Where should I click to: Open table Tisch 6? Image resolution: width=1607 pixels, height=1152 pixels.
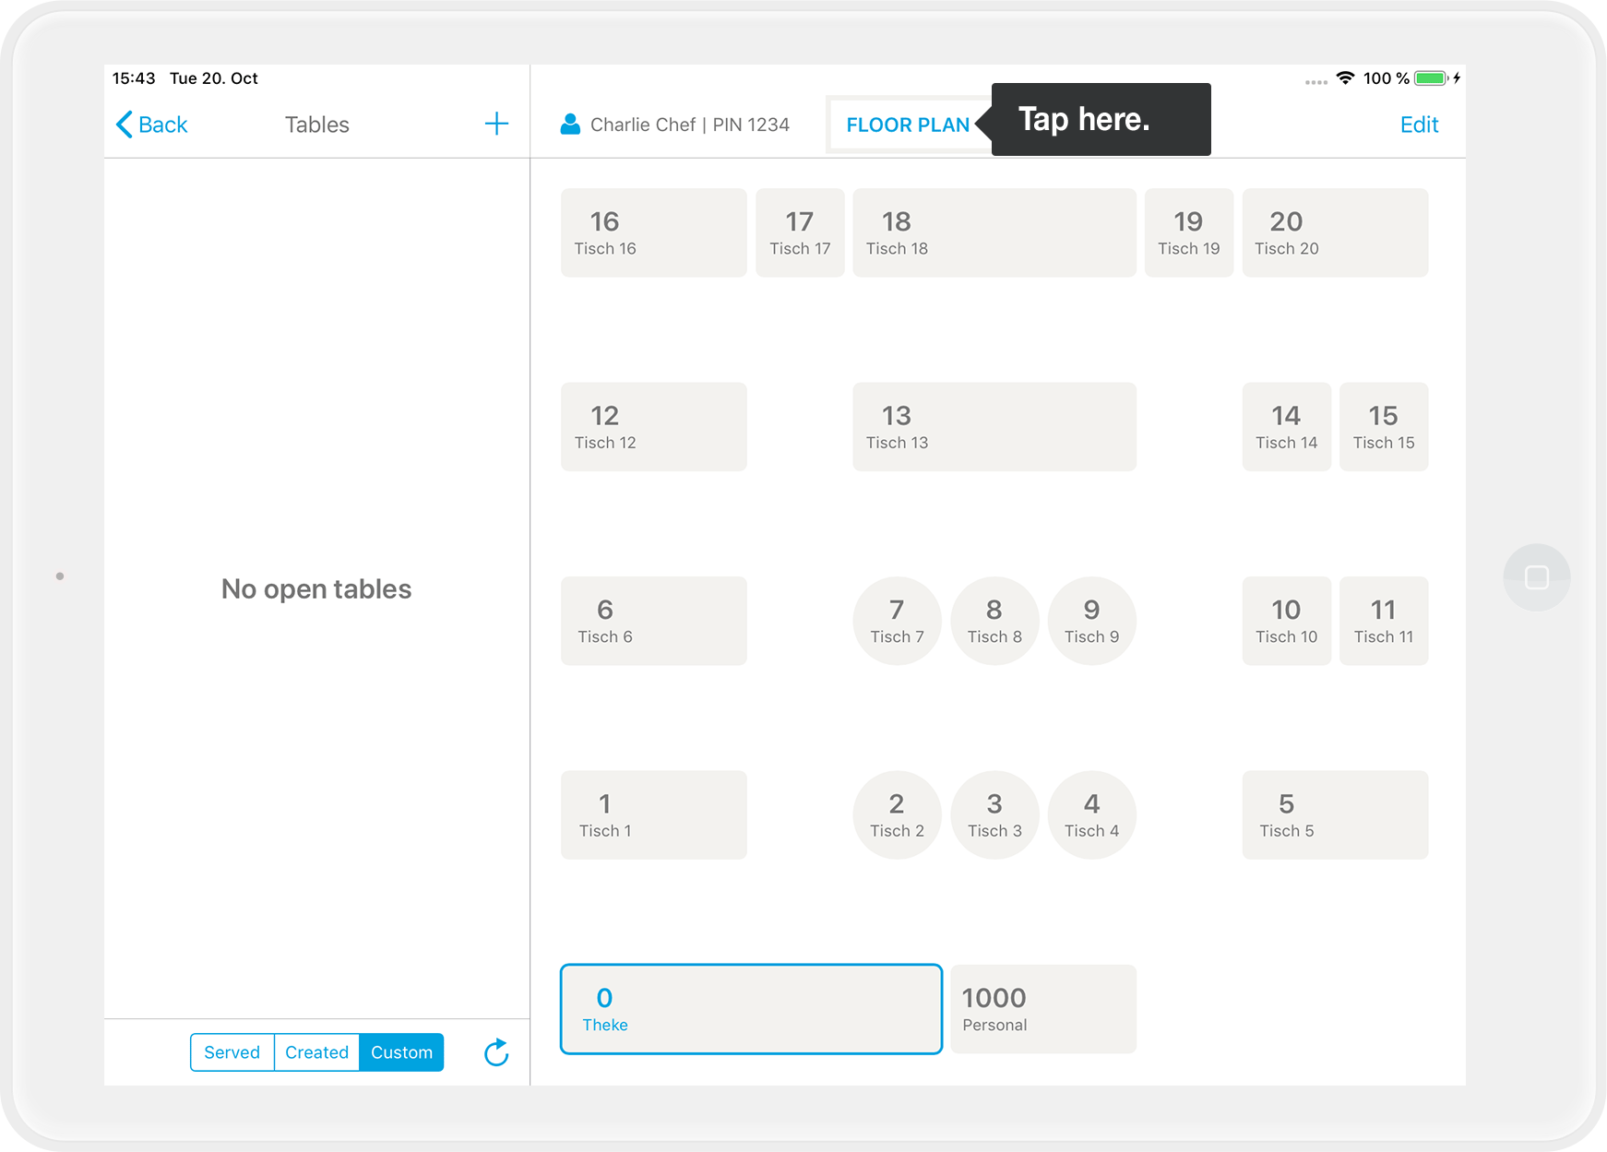(654, 621)
